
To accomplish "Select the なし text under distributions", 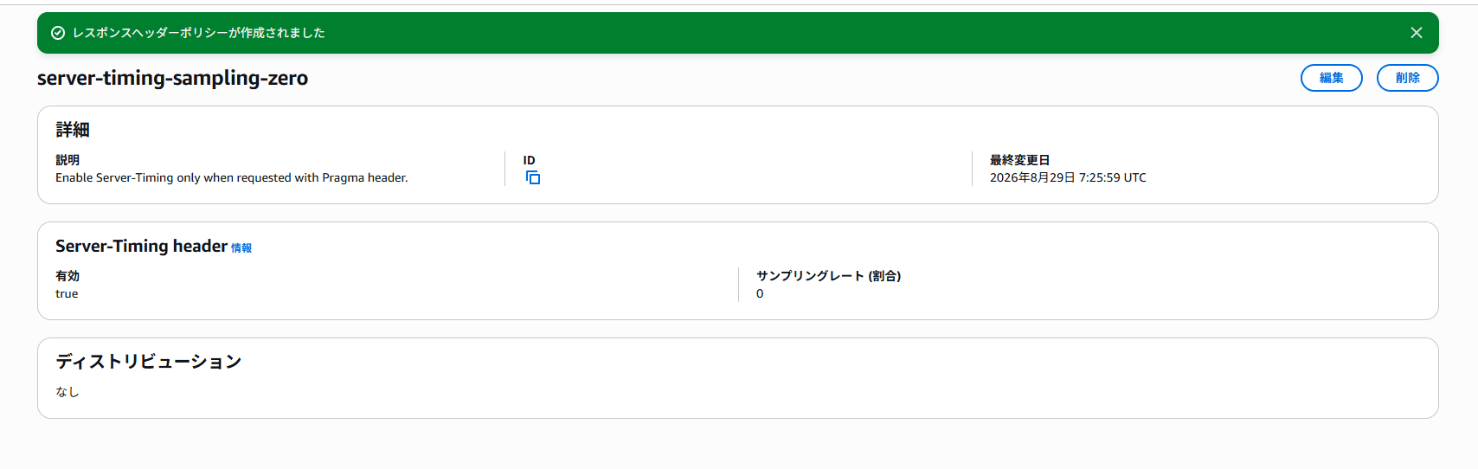I will click(67, 392).
